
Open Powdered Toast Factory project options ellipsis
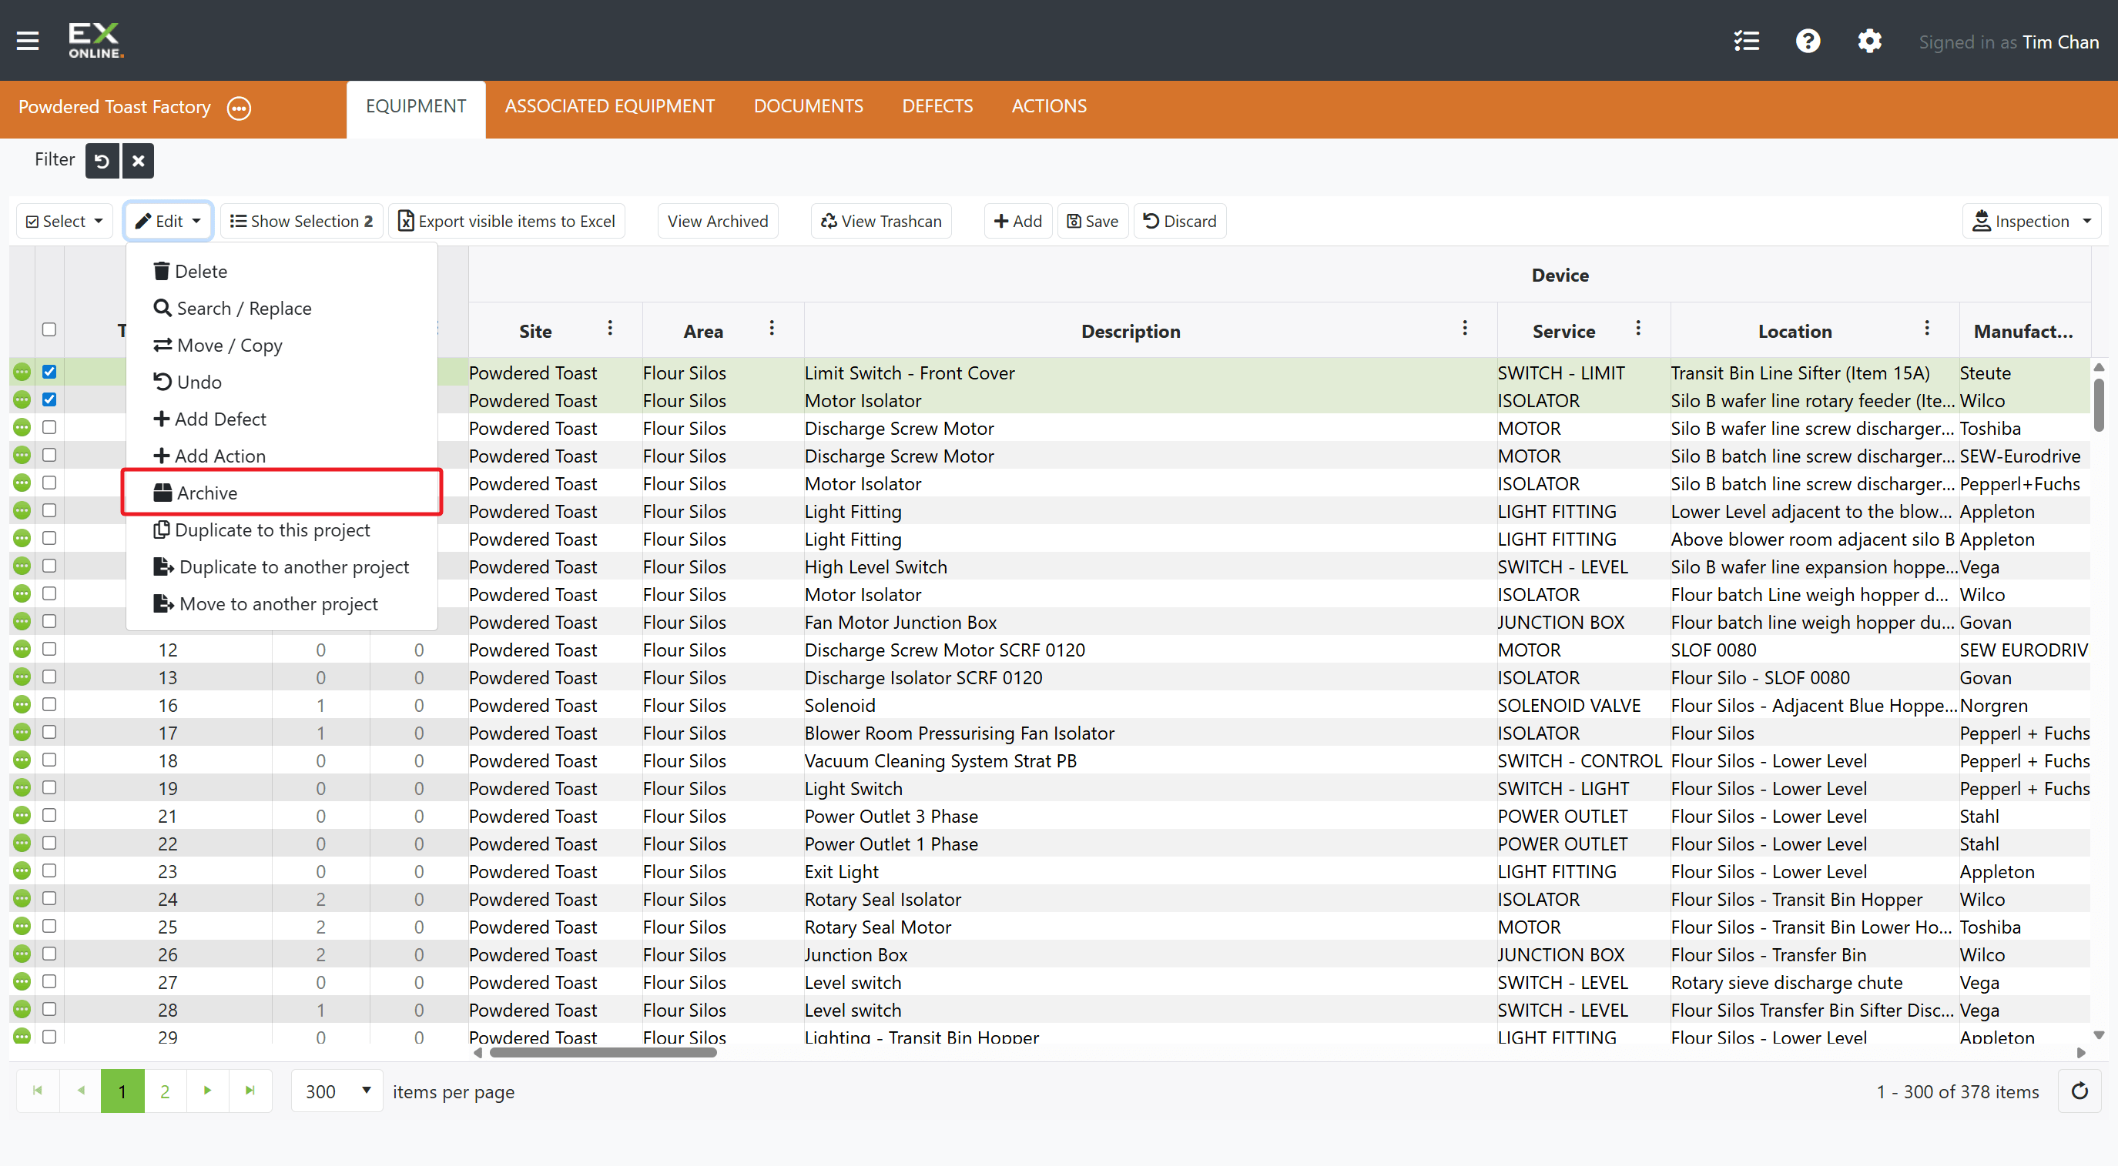tap(240, 108)
